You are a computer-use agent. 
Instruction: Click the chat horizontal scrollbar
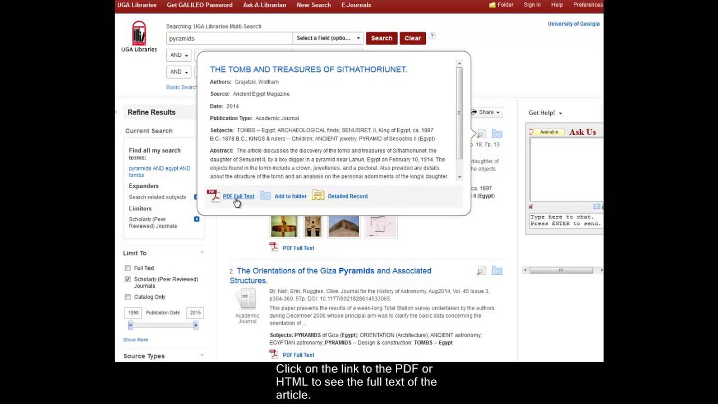pos(561,270)
